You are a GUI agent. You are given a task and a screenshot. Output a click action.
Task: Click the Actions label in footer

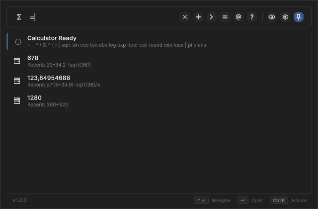299,201
